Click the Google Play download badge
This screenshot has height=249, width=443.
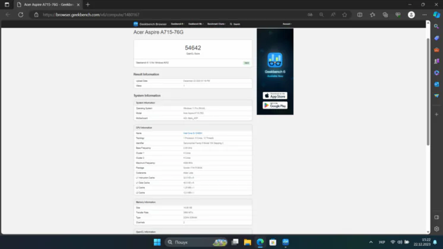tap(275, 105)
